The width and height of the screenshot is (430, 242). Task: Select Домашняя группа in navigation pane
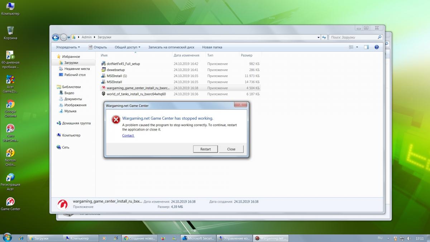tap(76, 123)
